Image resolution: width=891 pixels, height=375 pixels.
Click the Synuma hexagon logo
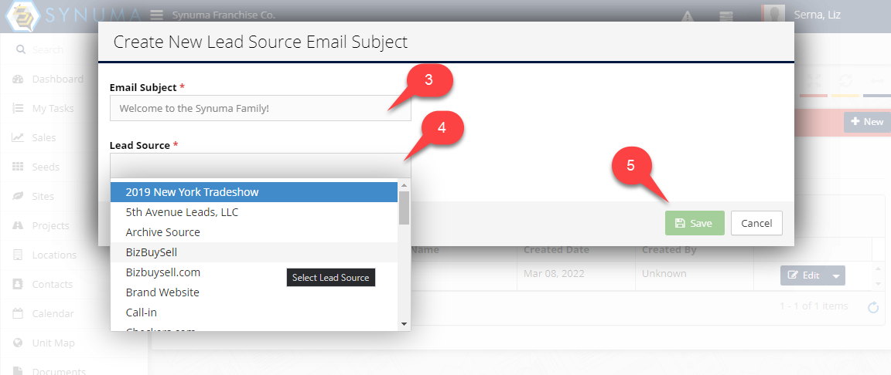[x=21, y=16]
